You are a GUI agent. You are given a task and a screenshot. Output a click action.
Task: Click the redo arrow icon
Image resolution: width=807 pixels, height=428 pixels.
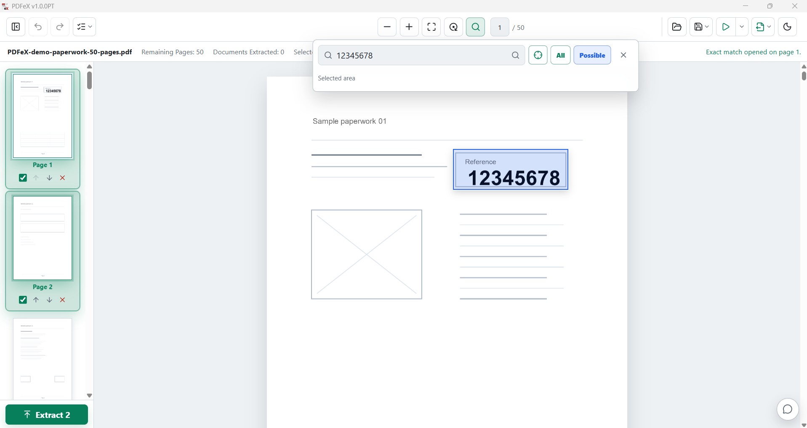(x=60, y=27)
